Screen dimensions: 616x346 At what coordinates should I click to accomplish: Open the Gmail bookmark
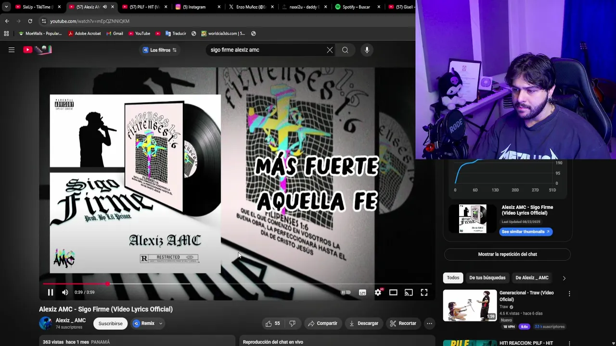pyautogui.click(x=115, y=34)
